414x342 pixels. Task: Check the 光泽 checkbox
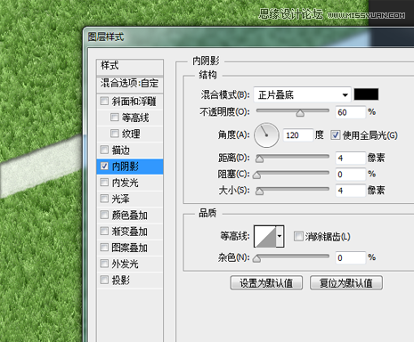104,199
